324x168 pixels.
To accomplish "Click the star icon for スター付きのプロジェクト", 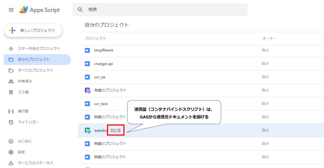I will pos(11,49).
